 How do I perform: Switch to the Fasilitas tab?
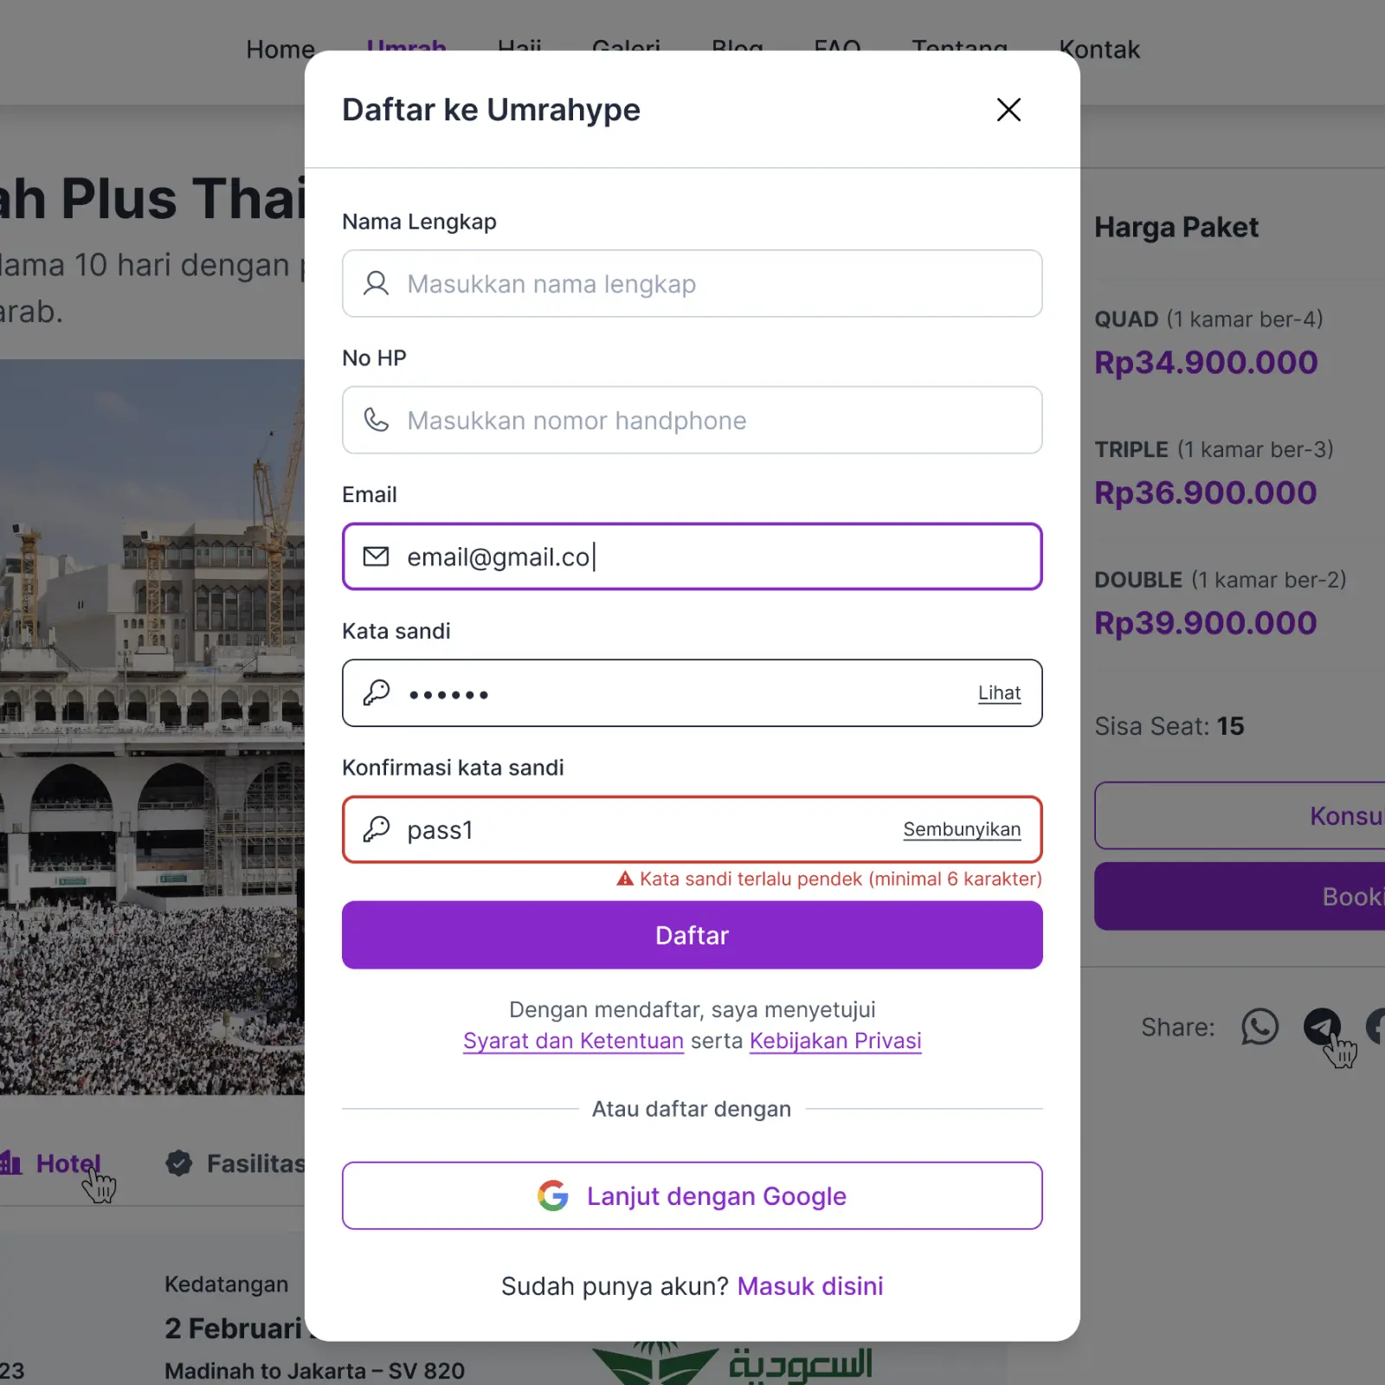click(251, 1163)
